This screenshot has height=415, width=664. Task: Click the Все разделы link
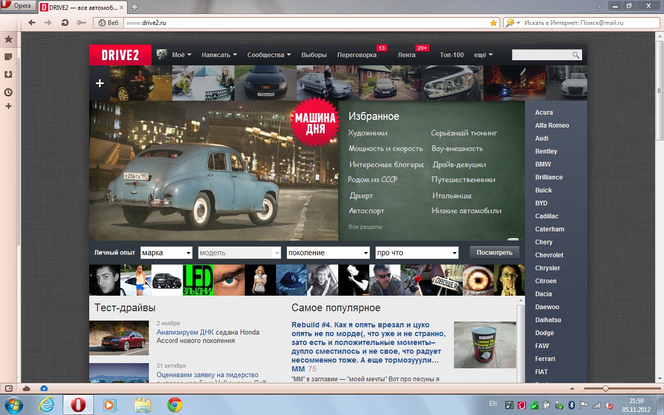(365, 227)
